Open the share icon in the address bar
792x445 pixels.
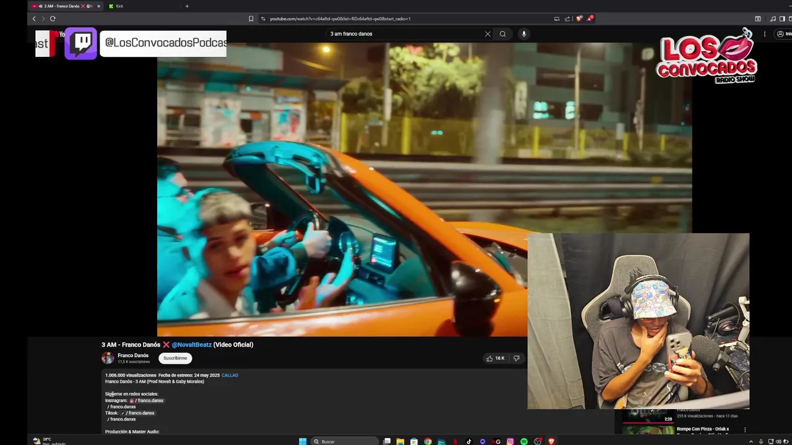click(x=567, y=19)
